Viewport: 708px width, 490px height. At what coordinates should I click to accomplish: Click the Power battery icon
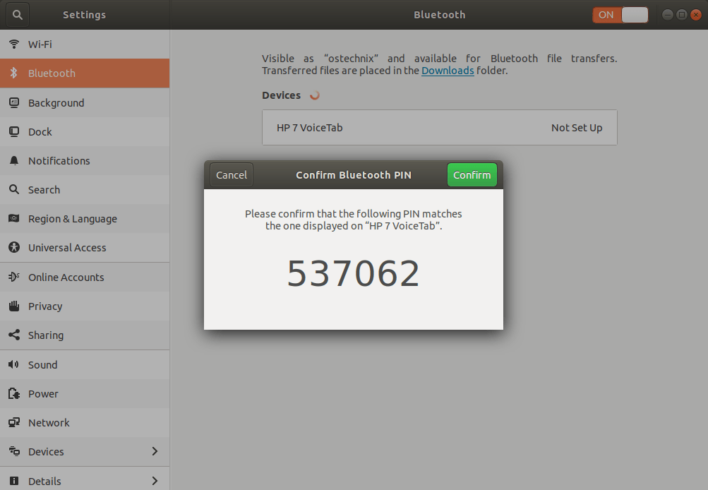(x=14, y=393)
